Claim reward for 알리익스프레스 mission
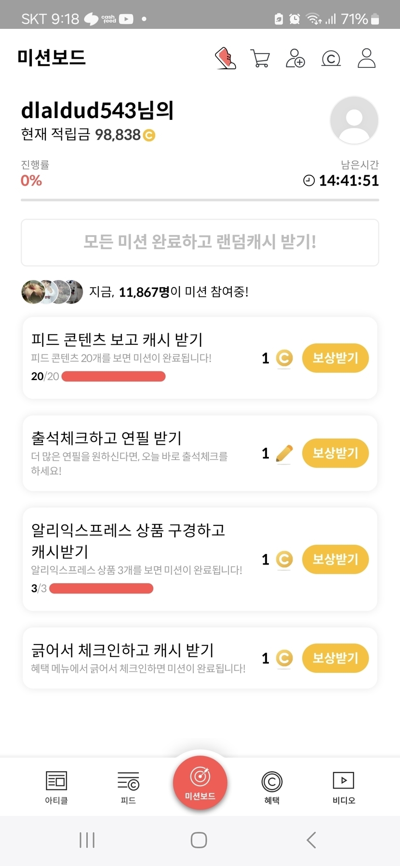This screenshot has height=866, width=400. click(335, 559)
